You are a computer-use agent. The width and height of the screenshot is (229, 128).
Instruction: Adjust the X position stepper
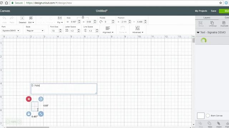click(130, 22)
